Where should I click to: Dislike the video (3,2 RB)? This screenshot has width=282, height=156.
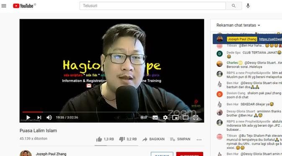pos(128,139)
